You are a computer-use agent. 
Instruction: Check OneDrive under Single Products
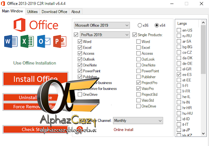pos(138,106)
